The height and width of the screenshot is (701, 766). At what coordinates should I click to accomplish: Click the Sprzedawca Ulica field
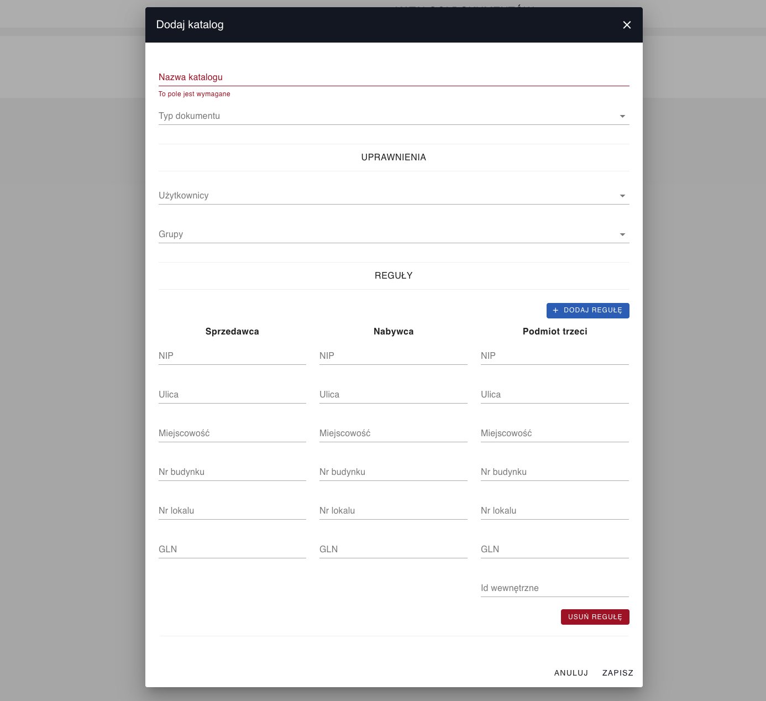click(232, 395)
